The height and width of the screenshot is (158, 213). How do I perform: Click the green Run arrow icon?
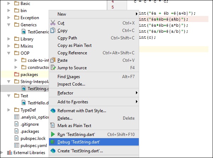[x=53, y=135]
